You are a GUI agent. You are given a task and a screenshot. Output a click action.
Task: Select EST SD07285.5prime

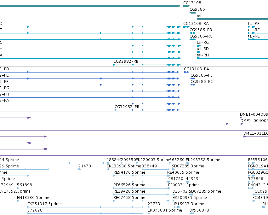205,192
